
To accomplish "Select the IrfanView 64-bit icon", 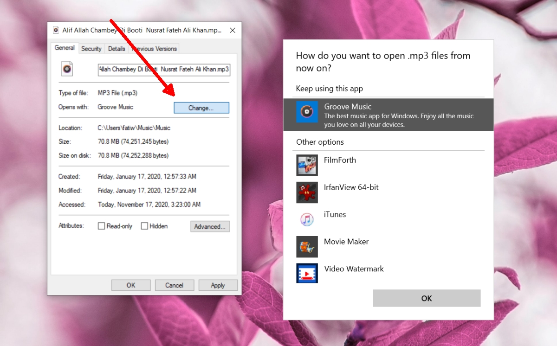I will (307, 192).
